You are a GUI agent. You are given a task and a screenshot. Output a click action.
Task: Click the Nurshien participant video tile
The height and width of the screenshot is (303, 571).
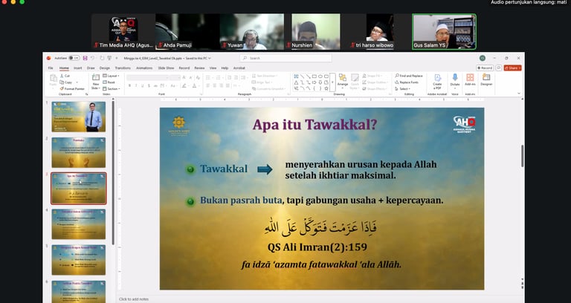[316, 32]
